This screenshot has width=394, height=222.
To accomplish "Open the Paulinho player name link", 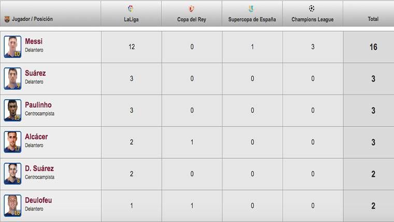I will (38, 105).
